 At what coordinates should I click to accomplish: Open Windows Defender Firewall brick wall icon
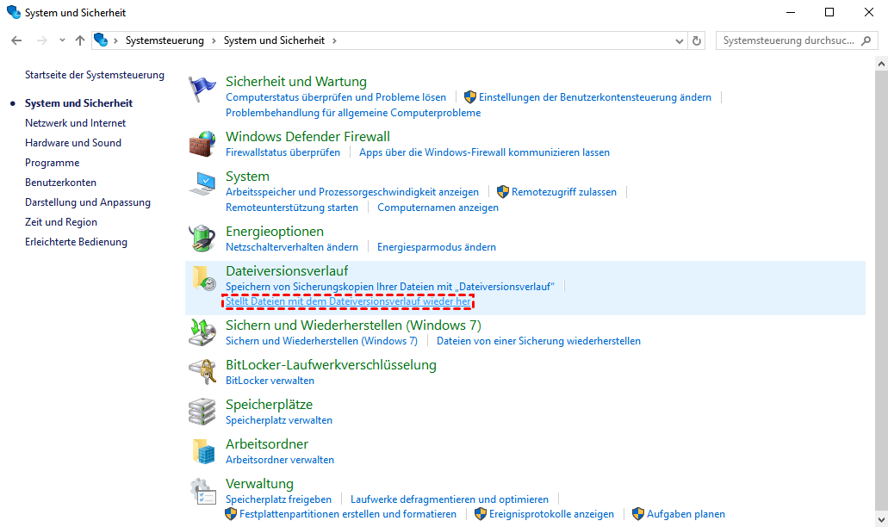[x=202, y=143]
